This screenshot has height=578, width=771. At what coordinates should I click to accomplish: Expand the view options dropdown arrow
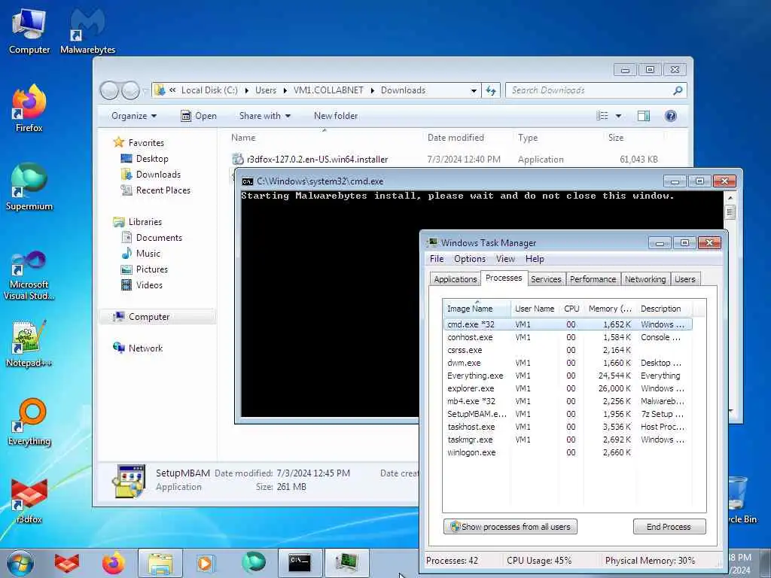[x=619, y=116]
